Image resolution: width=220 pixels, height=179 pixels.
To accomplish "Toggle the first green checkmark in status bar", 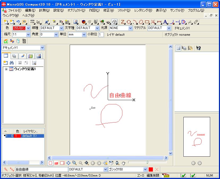I will [x=183, y=176].
